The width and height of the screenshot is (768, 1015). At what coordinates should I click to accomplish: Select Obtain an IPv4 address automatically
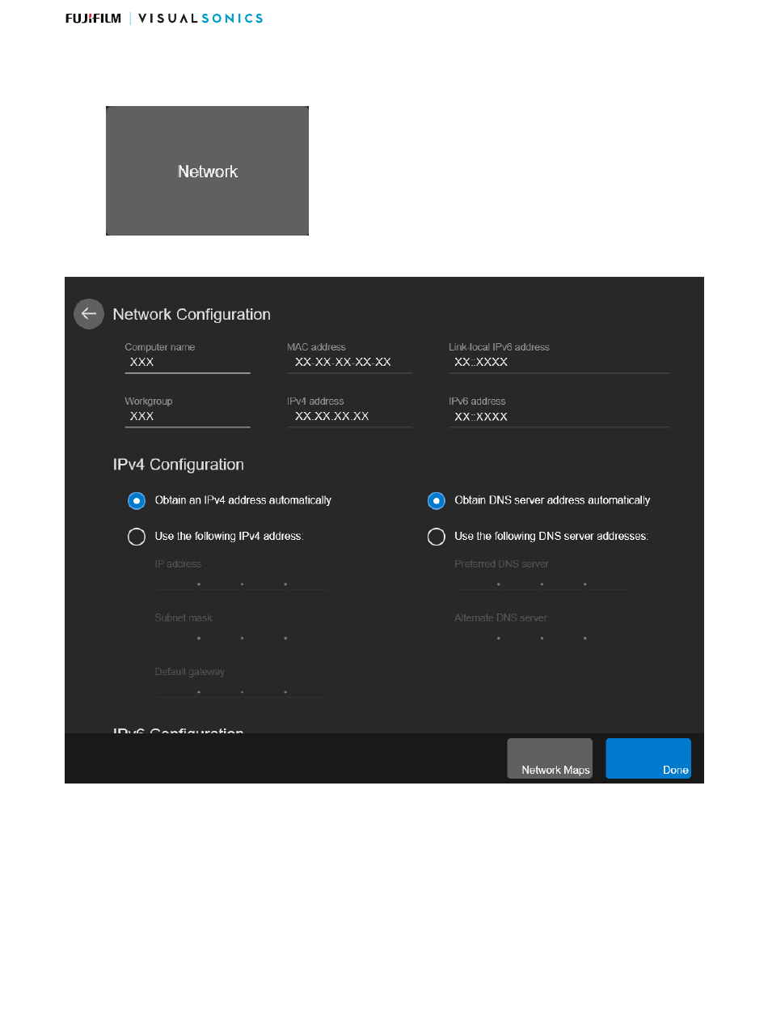click(137, 500)
